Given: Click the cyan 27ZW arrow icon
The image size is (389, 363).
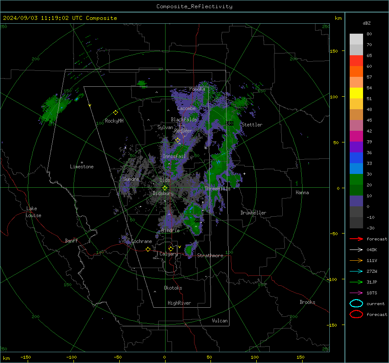Looking at the screenshot, I should click(x=356, y=271).
